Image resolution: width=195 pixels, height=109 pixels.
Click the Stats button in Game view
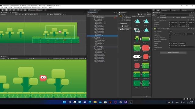point(76,58)
